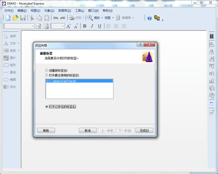Decrease font size with small A icon

(x=76, y=26)
